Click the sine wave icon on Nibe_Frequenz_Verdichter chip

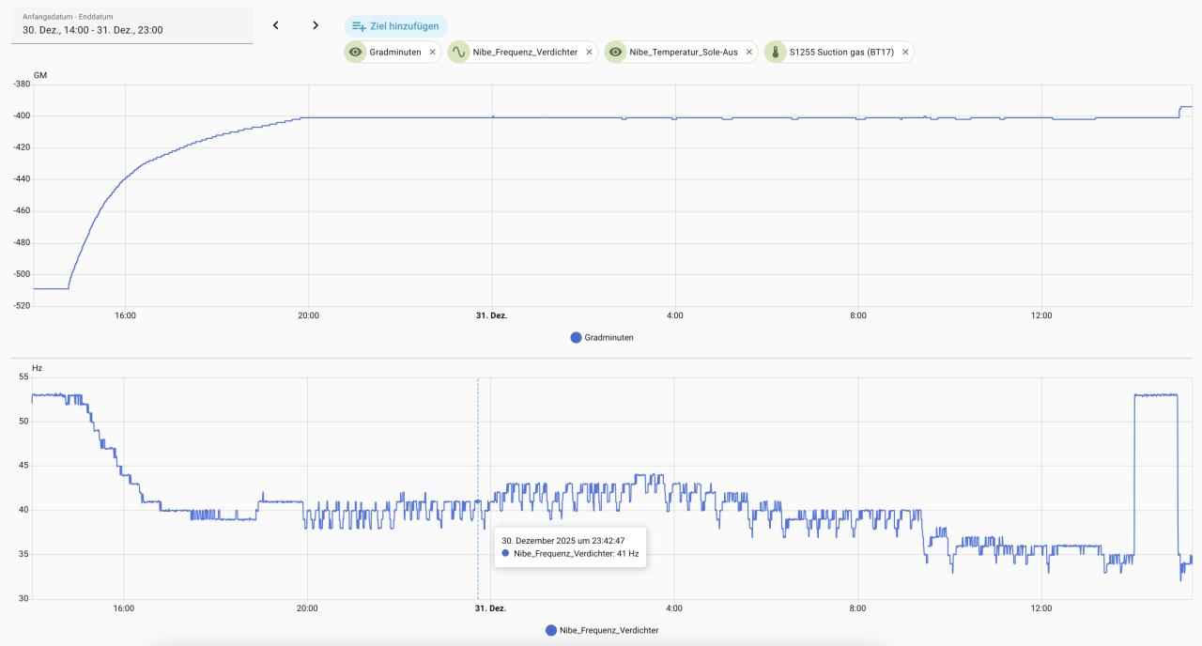(x=459, y=53)
